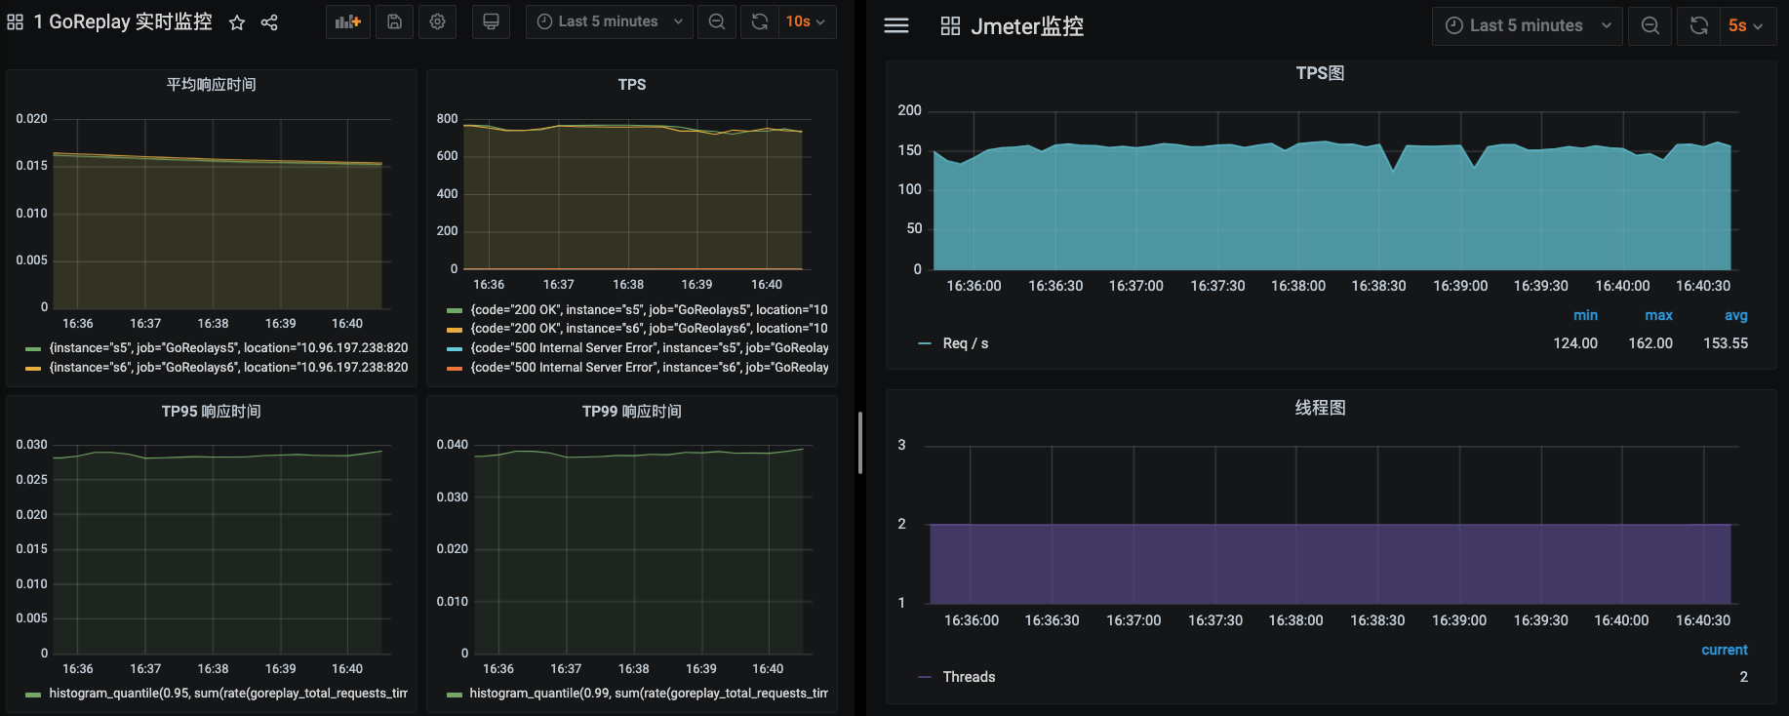The image size is (1789, 716).
Task: Toggle Threads legend series
Action: click(x=970, y=677)
